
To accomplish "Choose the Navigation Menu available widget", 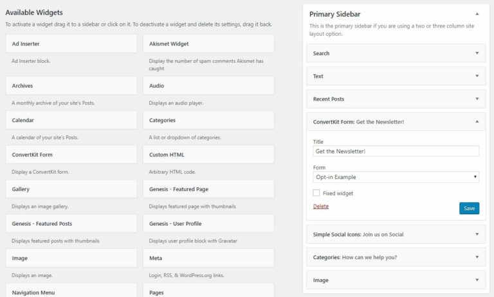I will (x=71, y=291).
